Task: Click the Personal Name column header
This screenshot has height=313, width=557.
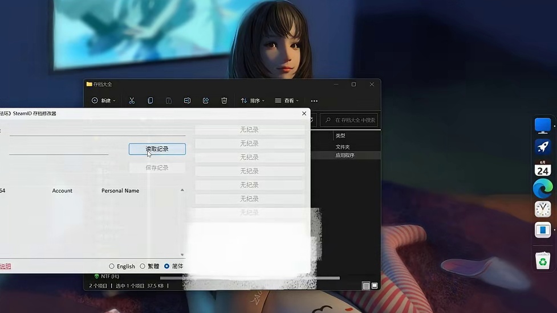Action: click(x=120, y=191)
